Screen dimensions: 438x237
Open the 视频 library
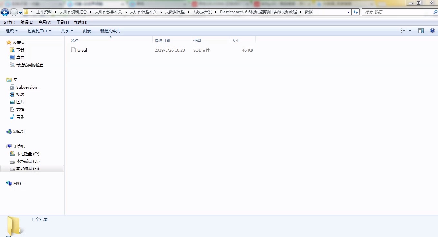click(19, 94)
